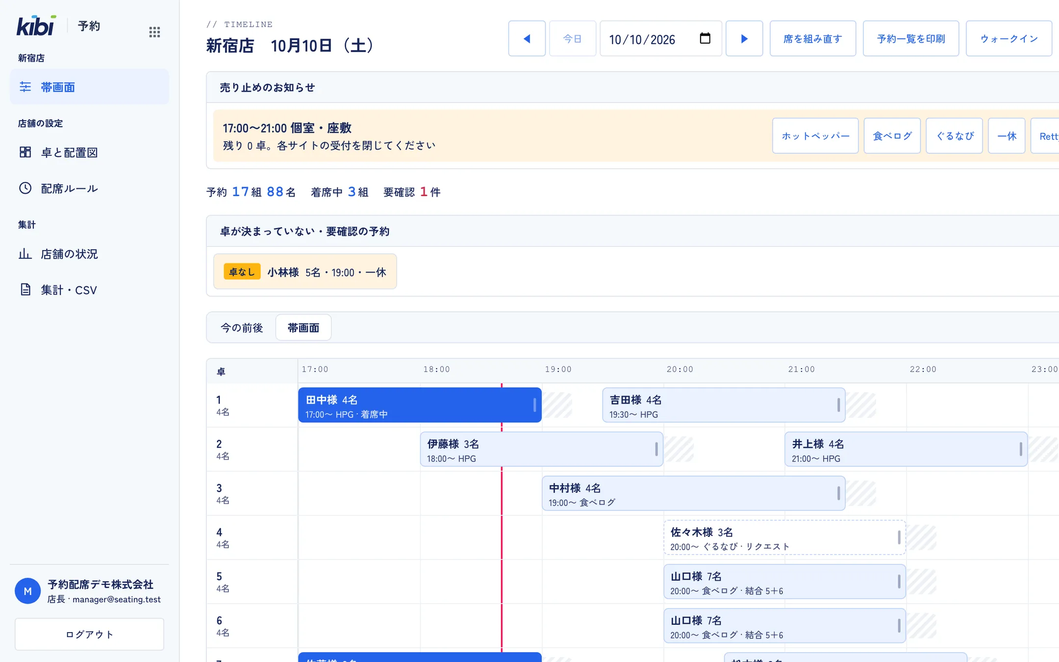This screenshot has width=1059, height=662.
Task: Click the 店舗の状況 chart icon
Action: click(x=25, y=254)
